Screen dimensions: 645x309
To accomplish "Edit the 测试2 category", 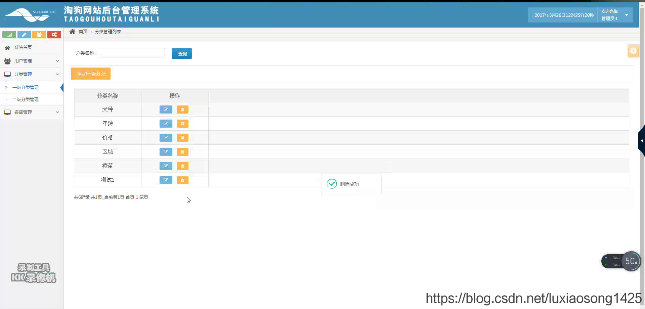I will pos(166,180).
